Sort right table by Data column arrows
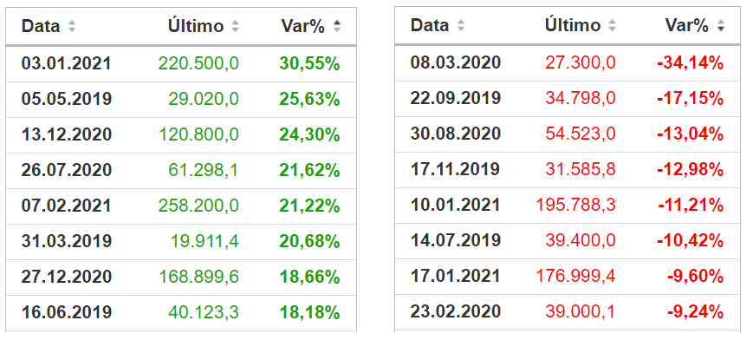Viewport: 753px width, 340px height. click(x=461, y=25)
